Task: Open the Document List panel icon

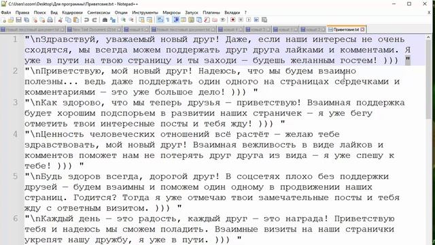Action: coord(199,20)
